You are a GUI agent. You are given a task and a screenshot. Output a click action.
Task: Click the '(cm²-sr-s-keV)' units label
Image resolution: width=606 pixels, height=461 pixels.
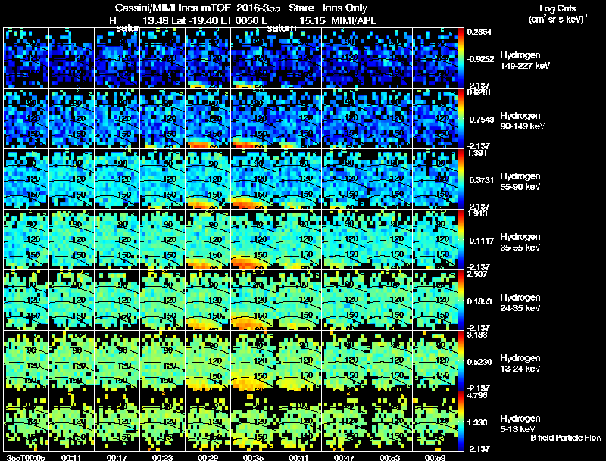[557, 20]
